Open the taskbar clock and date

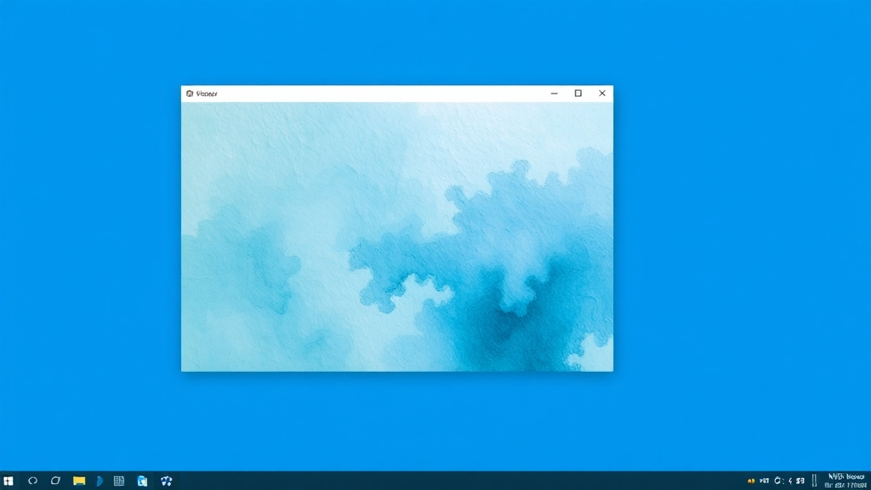tap(845, 481)
